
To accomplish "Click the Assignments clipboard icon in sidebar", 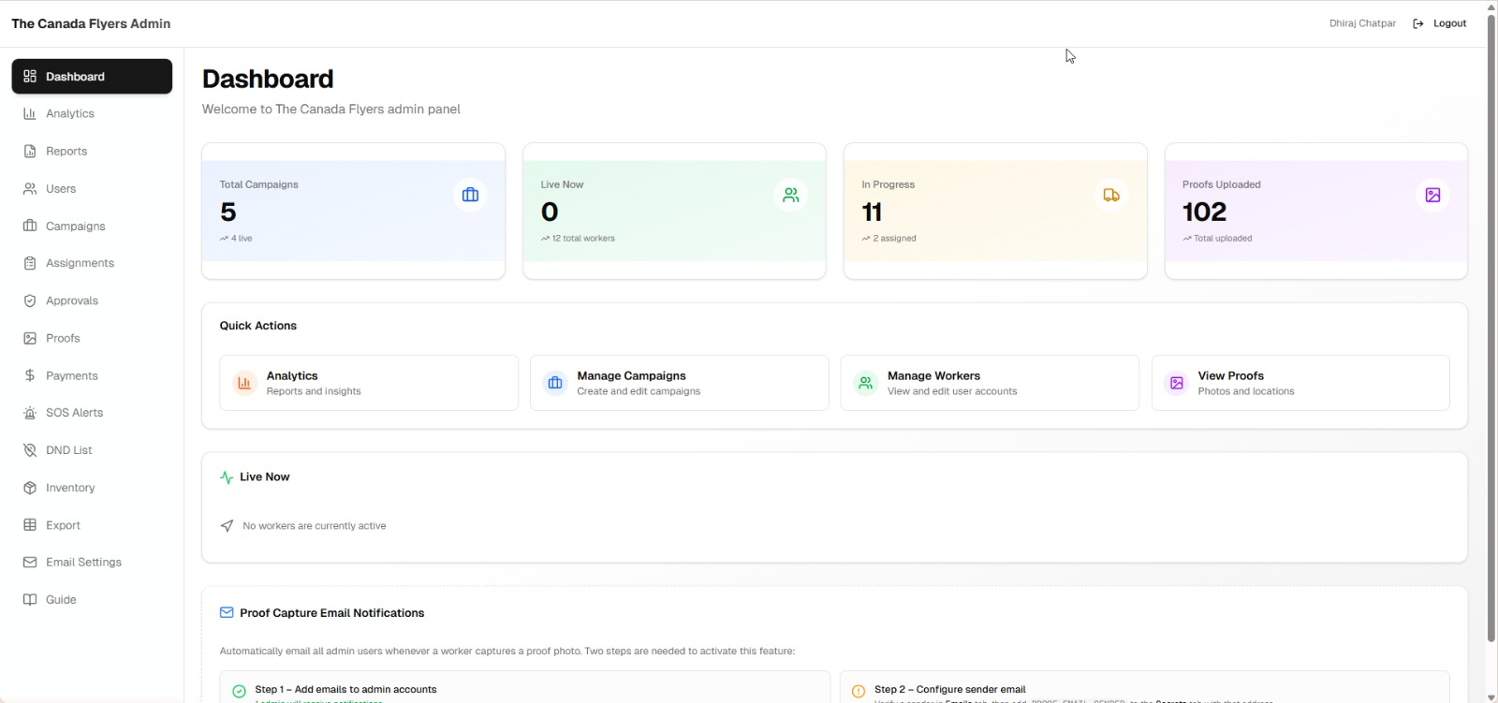I will 30,264.
